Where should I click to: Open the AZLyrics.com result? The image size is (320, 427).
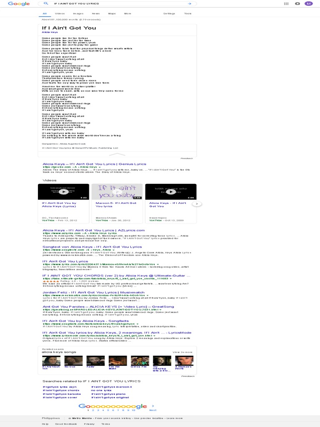[94, 230]
